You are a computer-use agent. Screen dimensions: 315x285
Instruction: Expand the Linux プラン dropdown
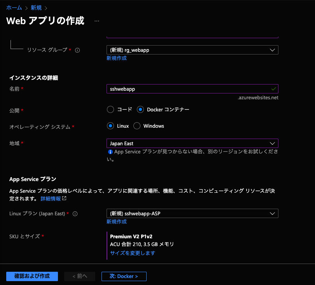(192, 213)
